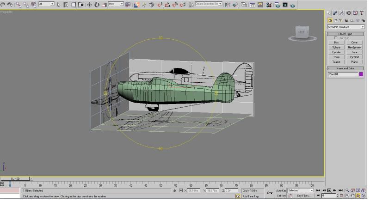The width and height of the screenshot is (370, 208).
Task: Select the Move tool in toolbar
Action: [89, 5]
